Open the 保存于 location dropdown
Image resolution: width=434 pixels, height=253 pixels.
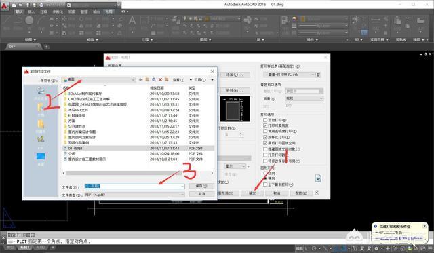pyautogui.click(x=98, y=80)
